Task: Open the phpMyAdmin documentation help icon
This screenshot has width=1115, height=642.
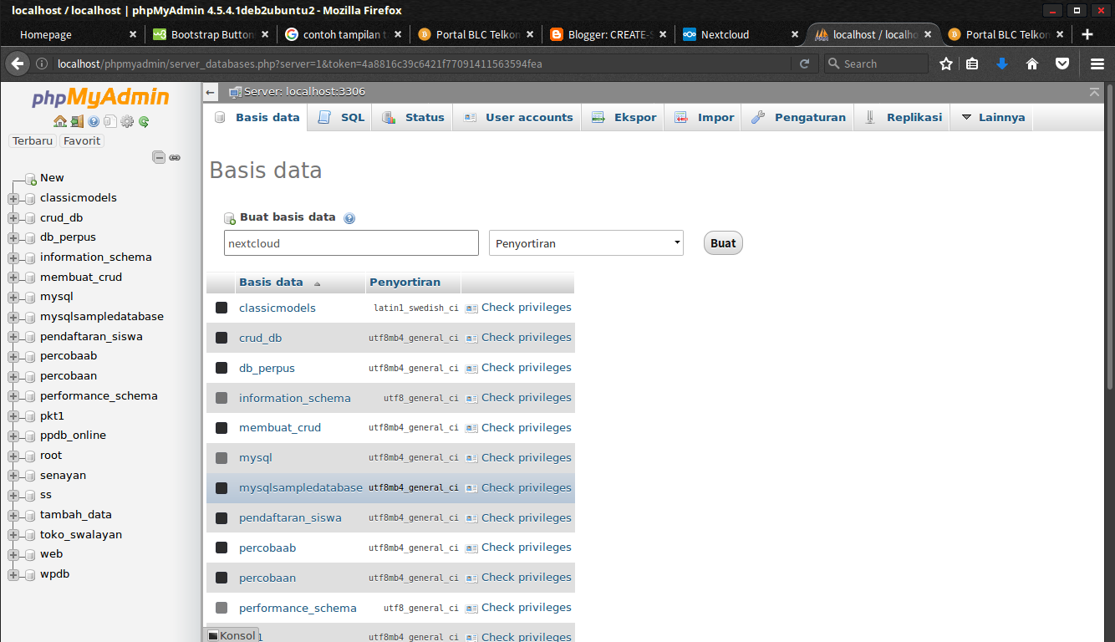Action: click(94, 121)
